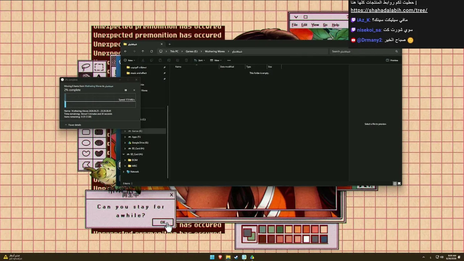
Task: Go back in File Explorer
Action: [x=125, y=51]
